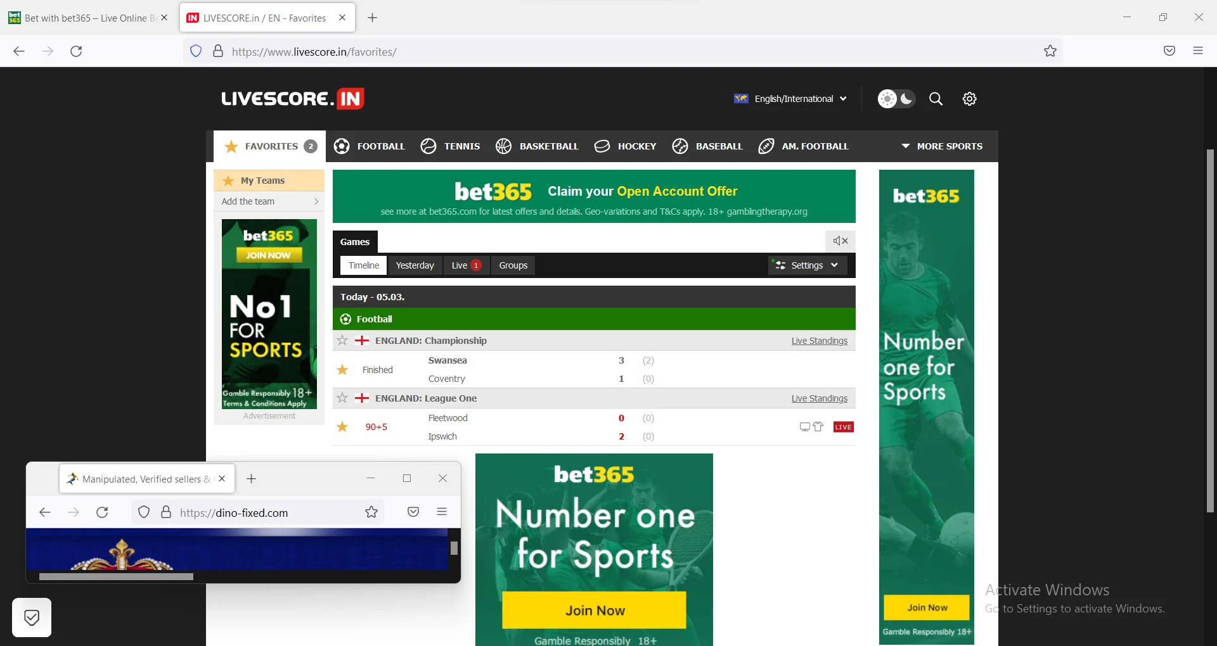Toggle star for ENGLAND: League One
Screen dimensions: 1217x646
click(342, 398)
